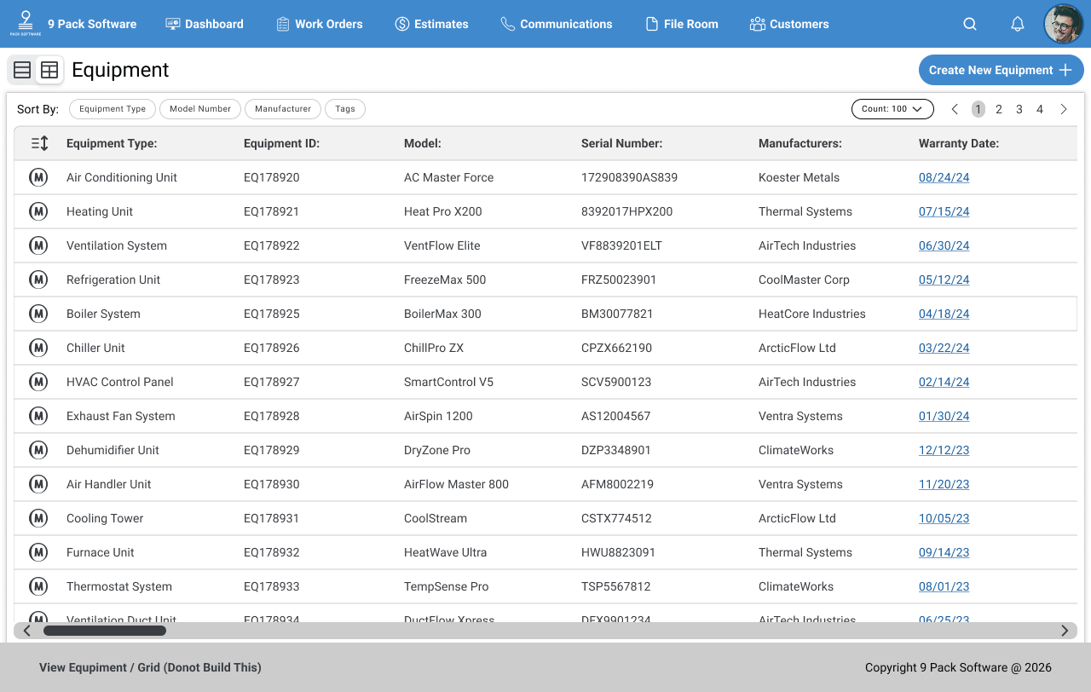Click the M icon beside Air Conditioning Unit
The width and height of the screenshot is (1091, 692).
point(38,177)
